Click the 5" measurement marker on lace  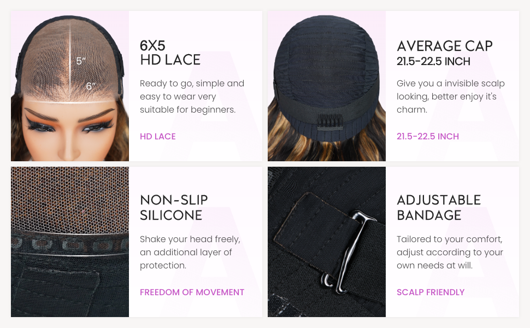(x=81, y=61)
